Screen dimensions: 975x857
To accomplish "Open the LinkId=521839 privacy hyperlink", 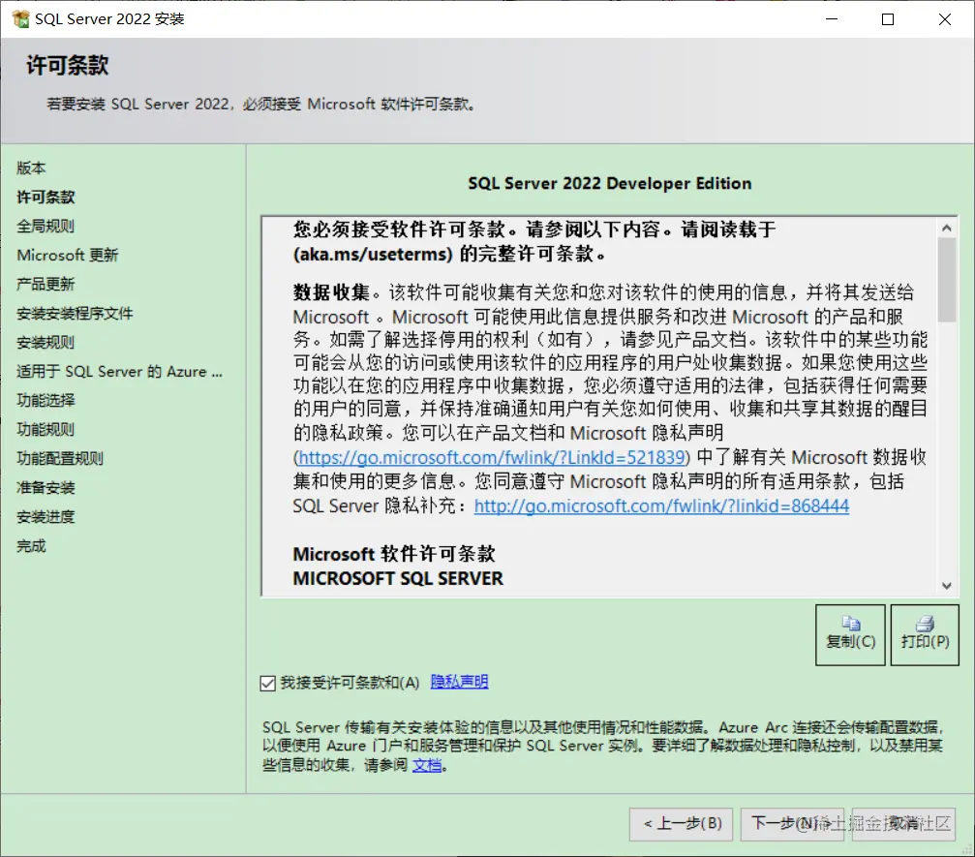I will click(491, 458).
